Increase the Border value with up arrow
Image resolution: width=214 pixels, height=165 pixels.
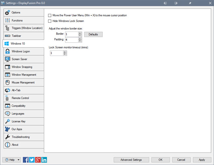coord(80,33)
